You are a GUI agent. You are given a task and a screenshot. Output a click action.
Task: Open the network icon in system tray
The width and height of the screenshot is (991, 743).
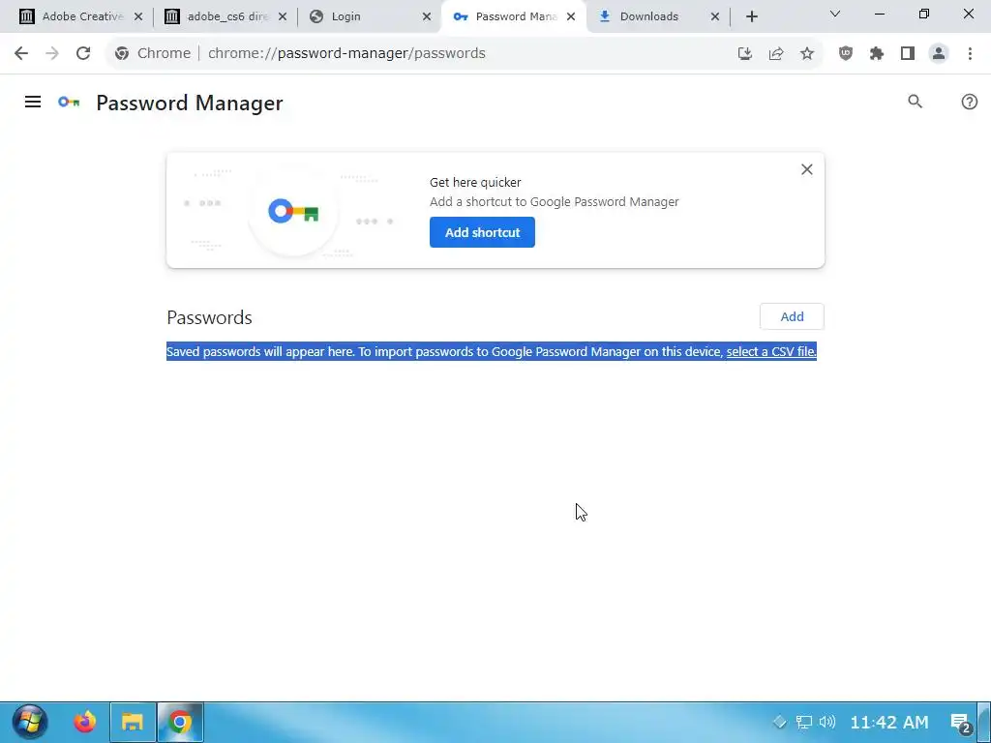point(803,722)
